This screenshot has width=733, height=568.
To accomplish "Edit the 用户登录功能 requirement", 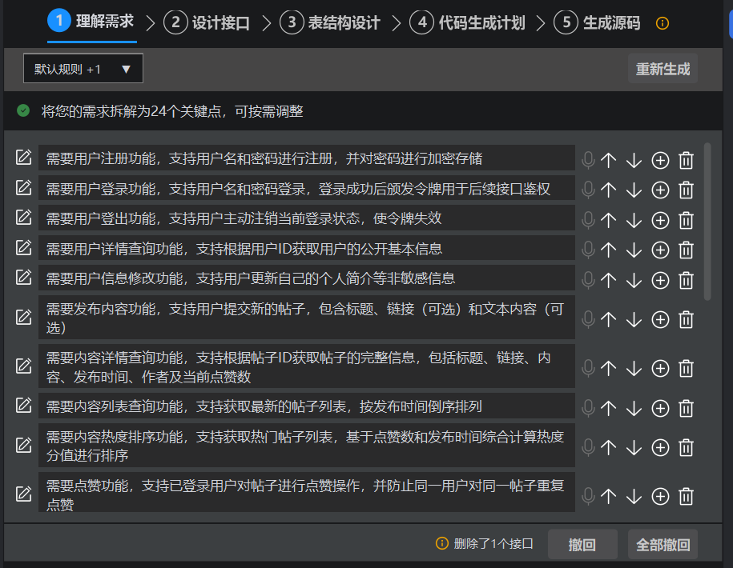I will (23, 187).
